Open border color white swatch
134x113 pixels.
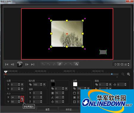pos(75,84)
